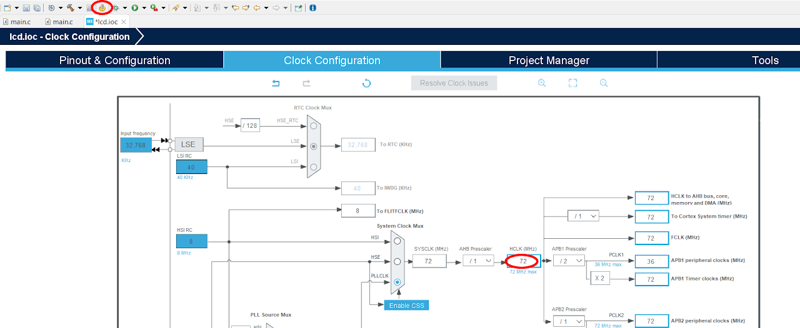Select HSI in the System Clock Mux
Image resolution: width=800 pixels, height=328 pixels.
pos(397,241)
